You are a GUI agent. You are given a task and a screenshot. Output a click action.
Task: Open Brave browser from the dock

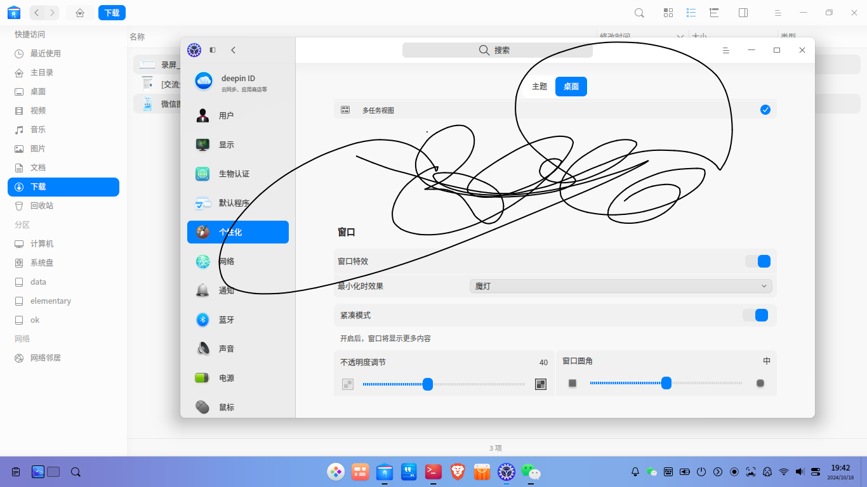(458, 471)
